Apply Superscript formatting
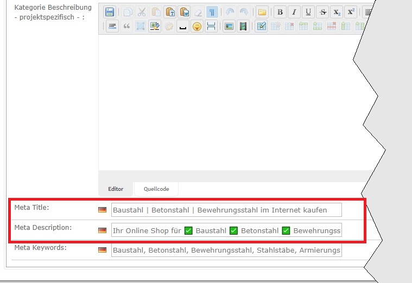The image size is (412, 283). [x=351, y=12]
